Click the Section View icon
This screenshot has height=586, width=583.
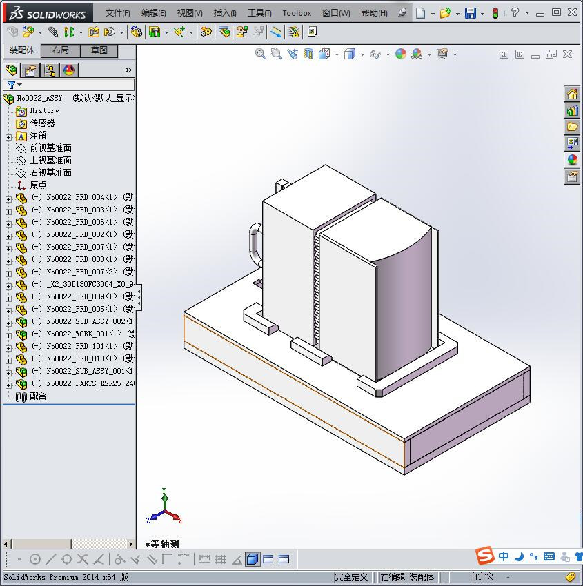pos(308,54)
